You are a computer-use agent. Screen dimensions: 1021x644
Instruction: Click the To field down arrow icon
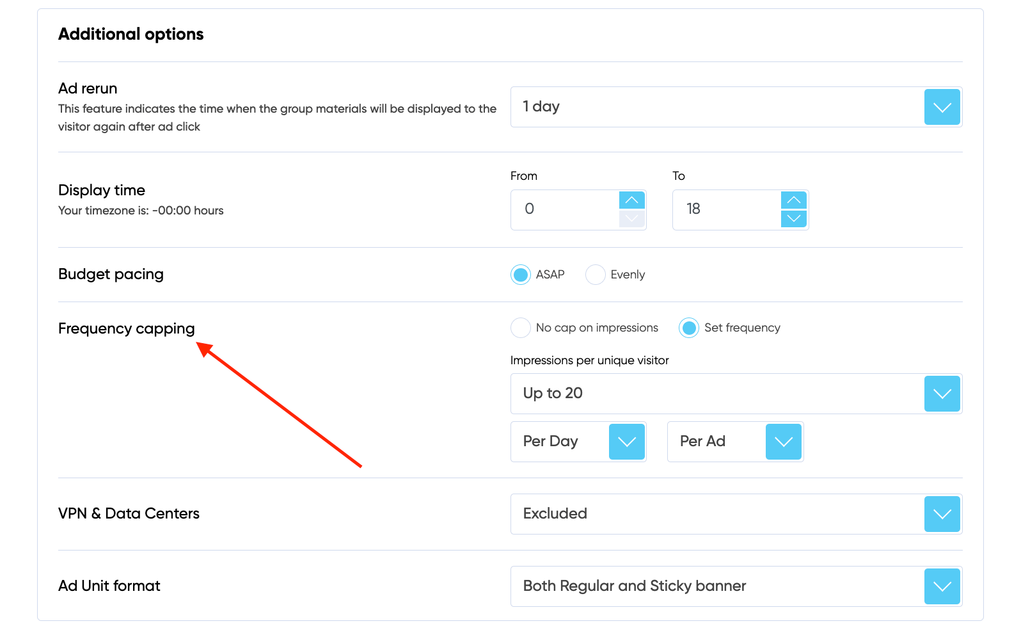(x=793, y=218)
